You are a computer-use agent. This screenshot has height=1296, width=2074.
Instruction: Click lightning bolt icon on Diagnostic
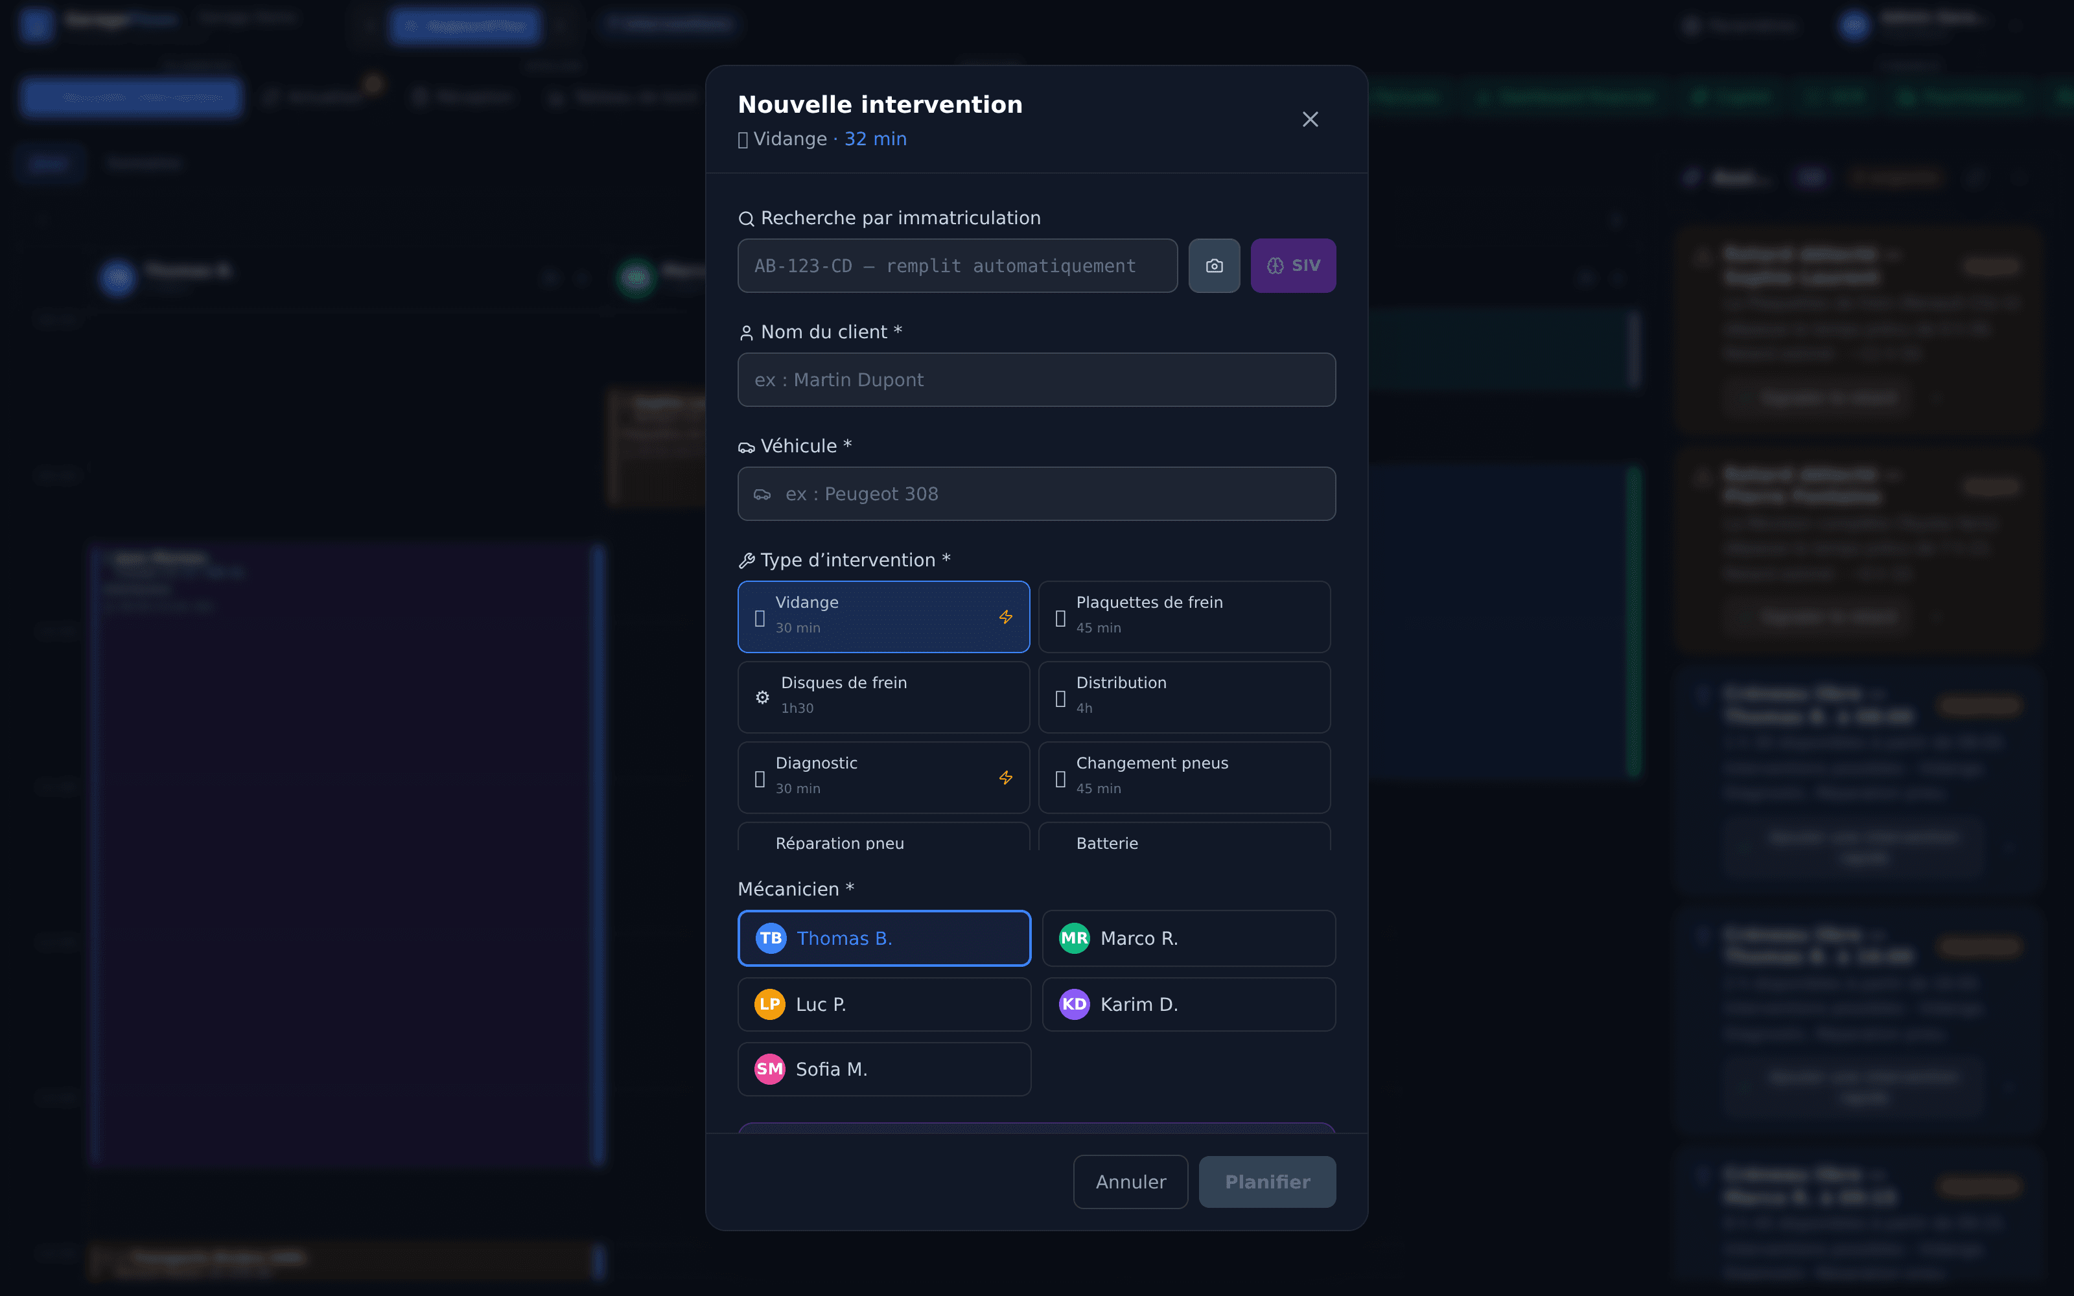tap(1005, 778)
